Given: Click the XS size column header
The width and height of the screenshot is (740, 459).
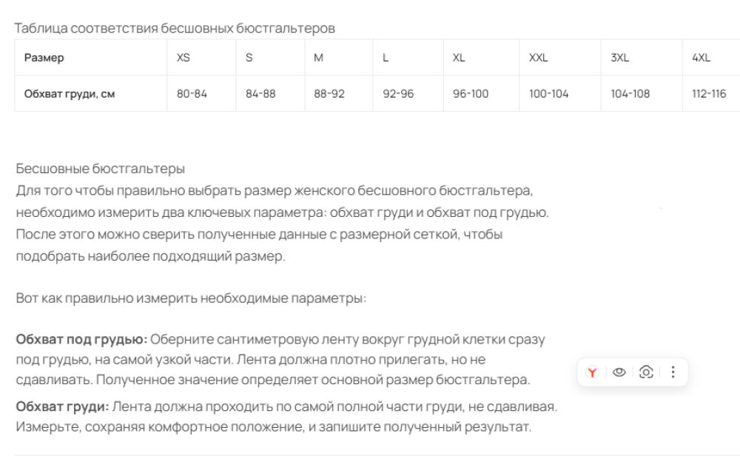Looking at the screenshot, I should click(x=201, y=57).
